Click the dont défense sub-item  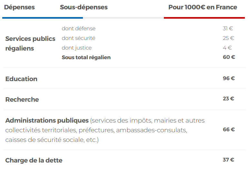pos(78,29)
